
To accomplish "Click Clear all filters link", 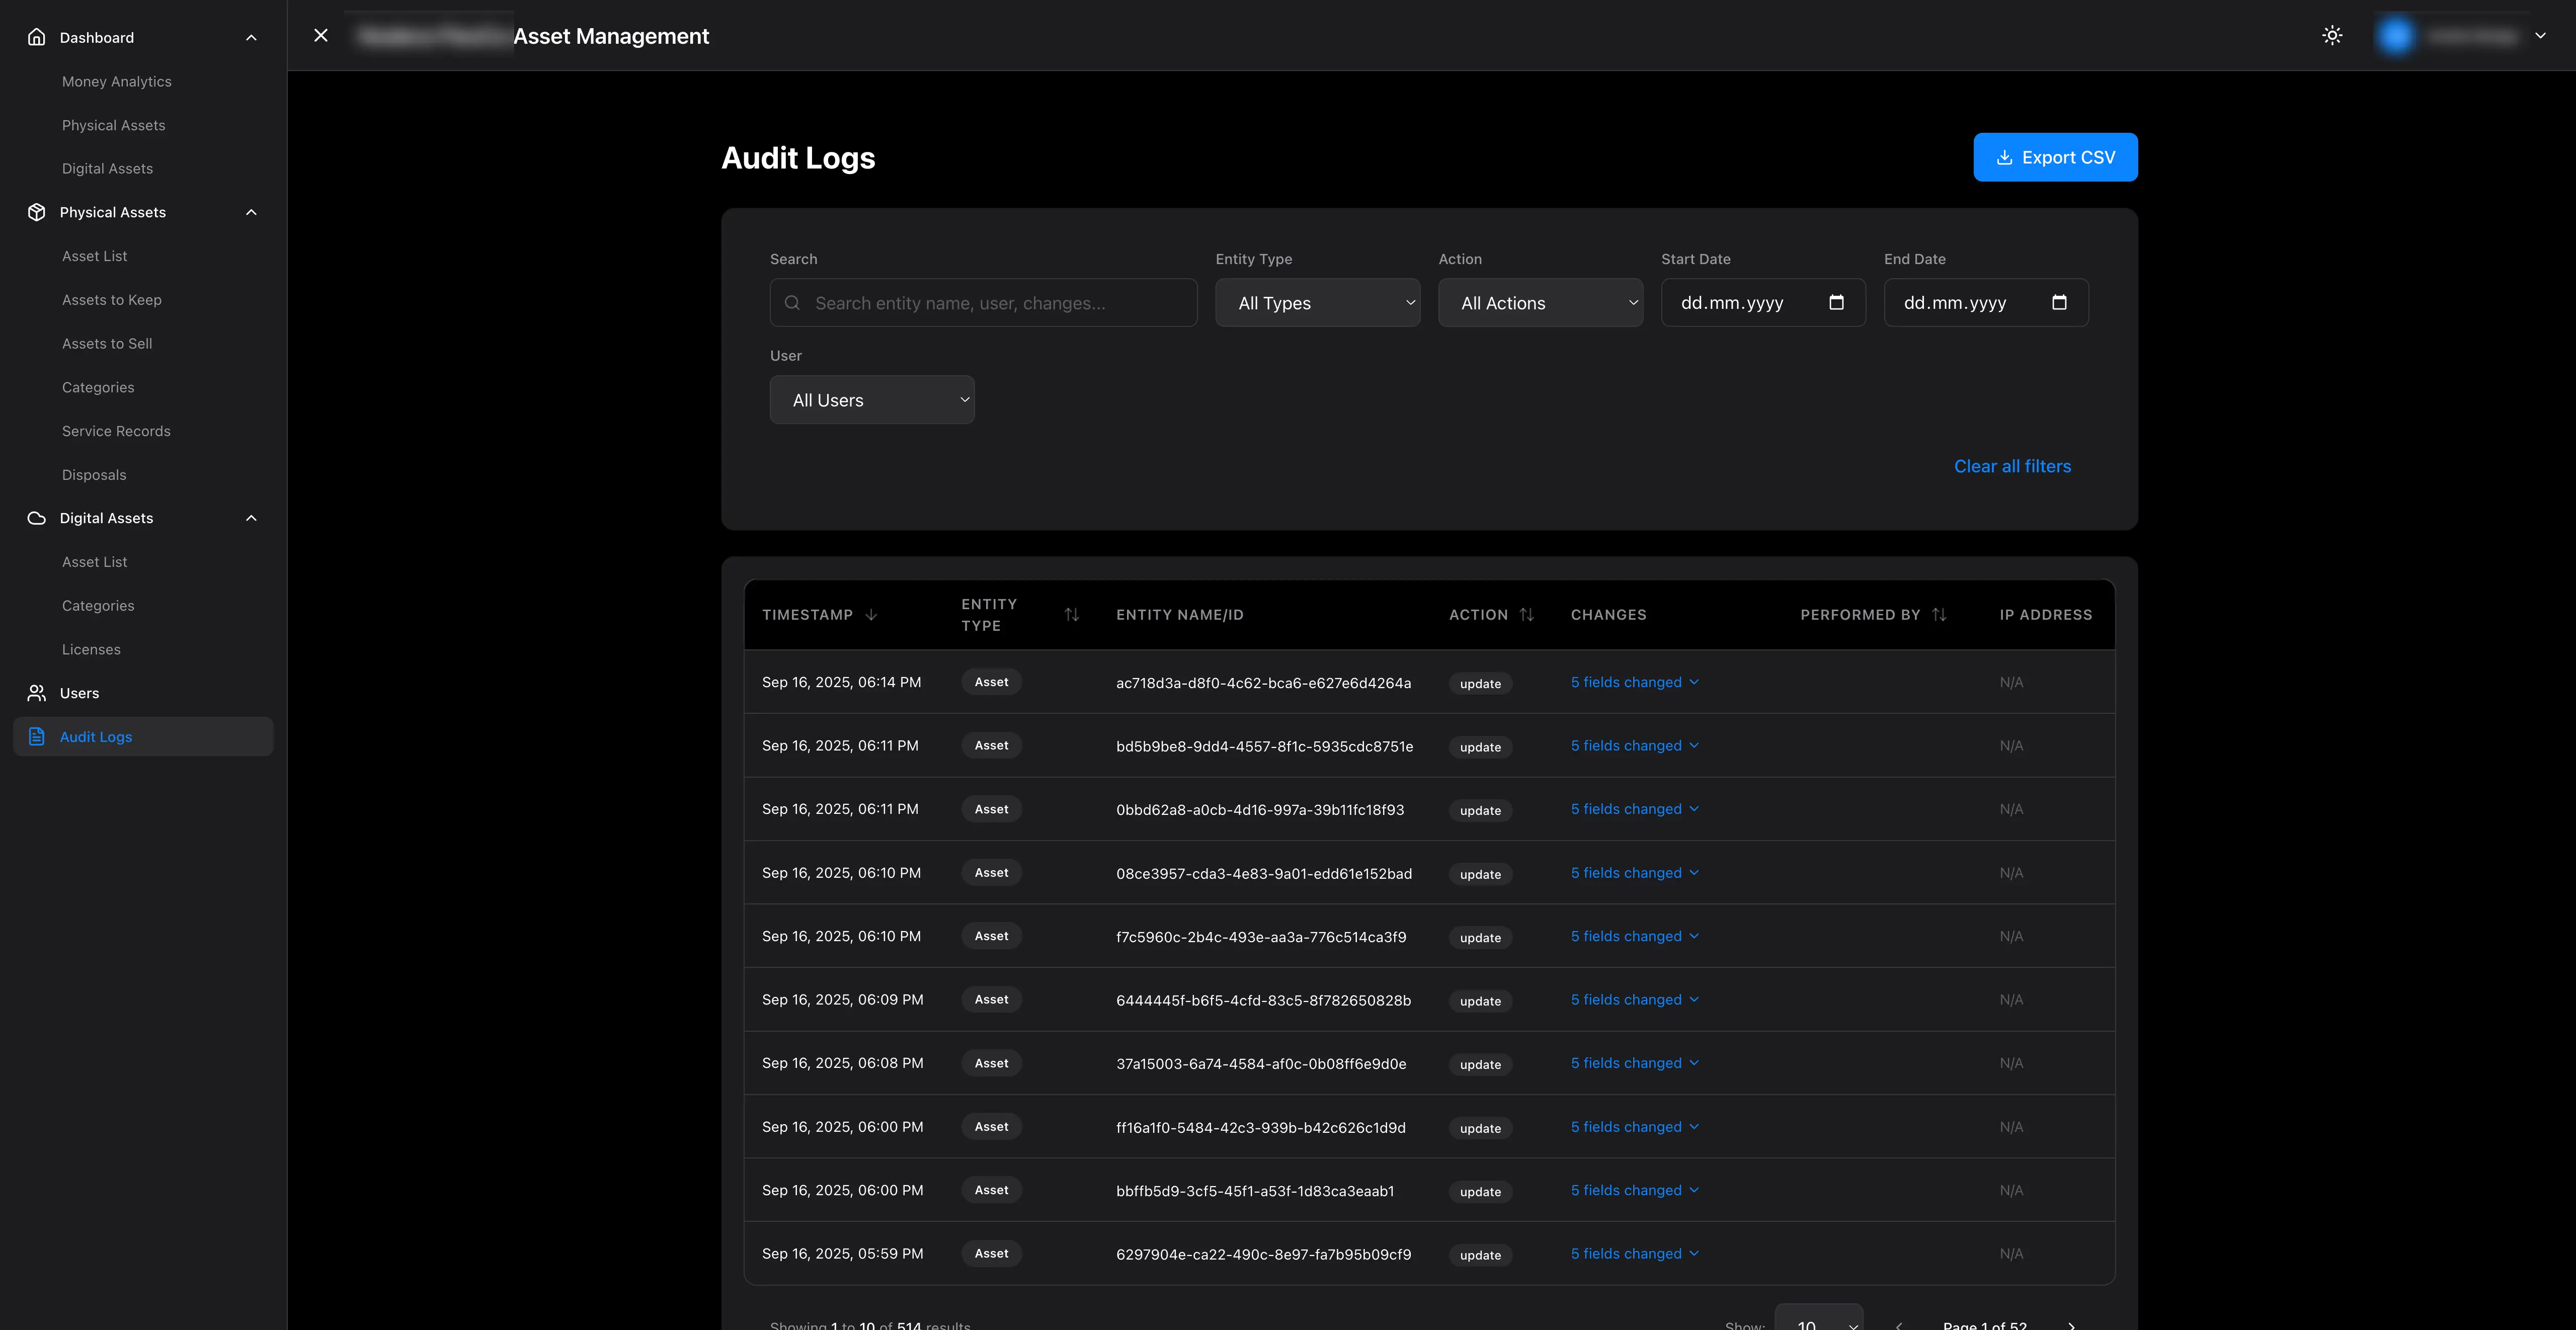I will (2012, 467).
